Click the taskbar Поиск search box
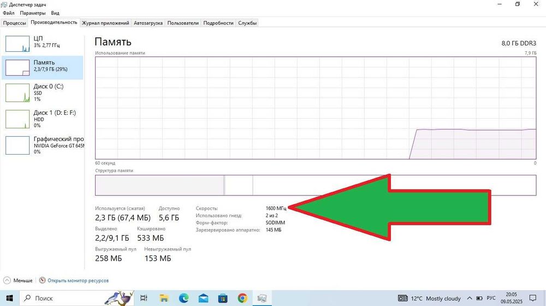546x306 pixels. (x=77, y=298)
